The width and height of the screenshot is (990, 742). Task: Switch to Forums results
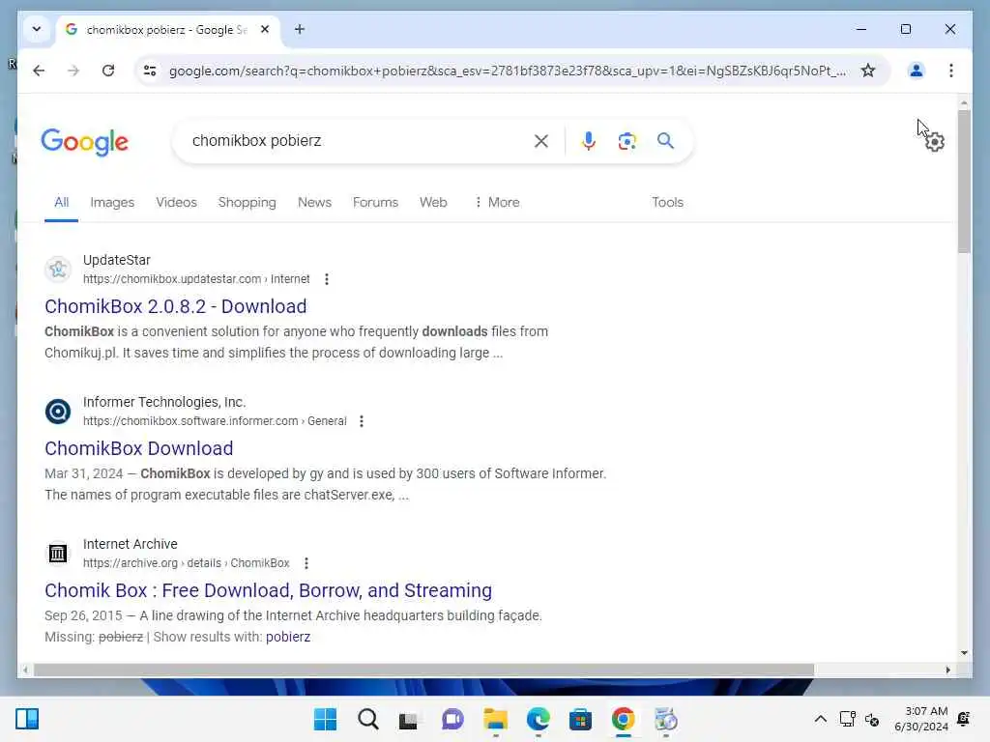[375, 203]
